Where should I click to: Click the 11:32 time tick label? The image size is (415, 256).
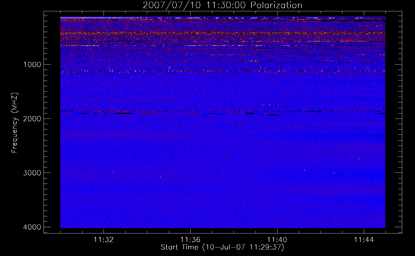(104, 240)
